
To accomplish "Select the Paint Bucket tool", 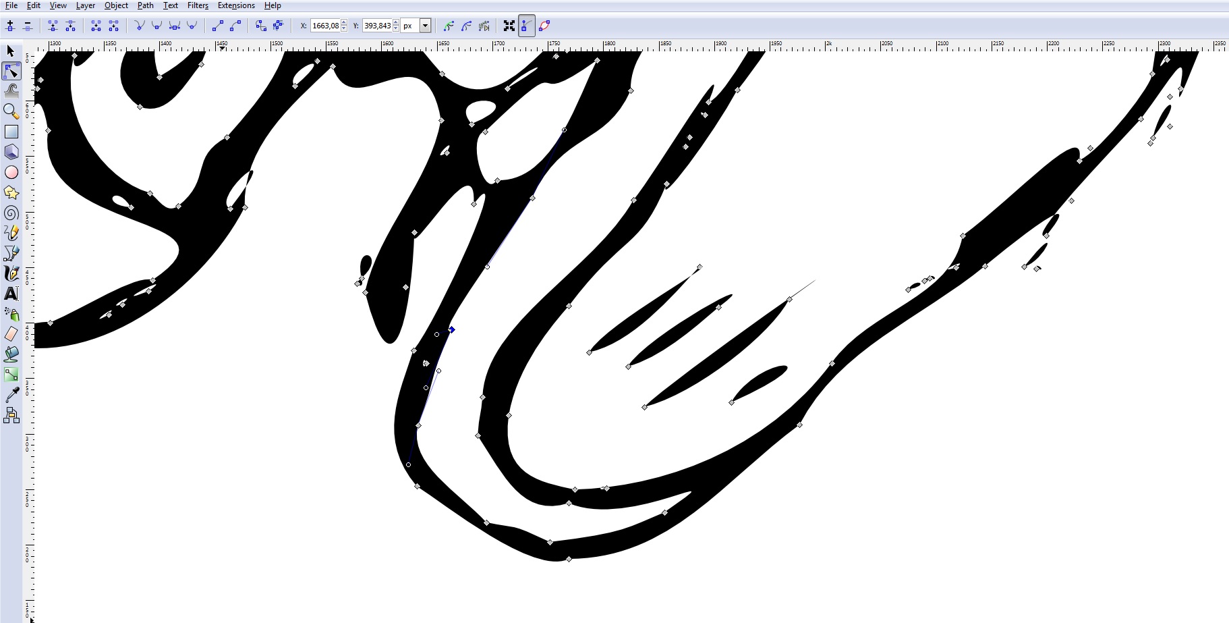I will 11,354.
